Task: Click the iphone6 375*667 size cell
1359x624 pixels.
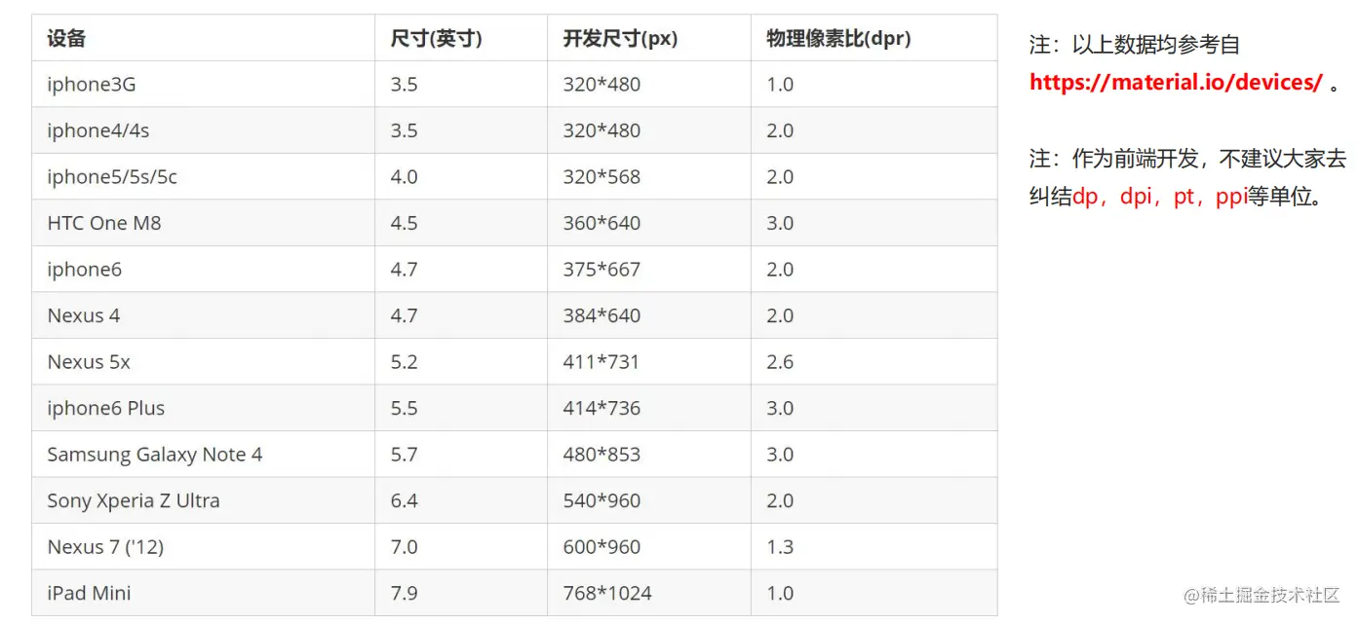Action: tap(602, 270)
